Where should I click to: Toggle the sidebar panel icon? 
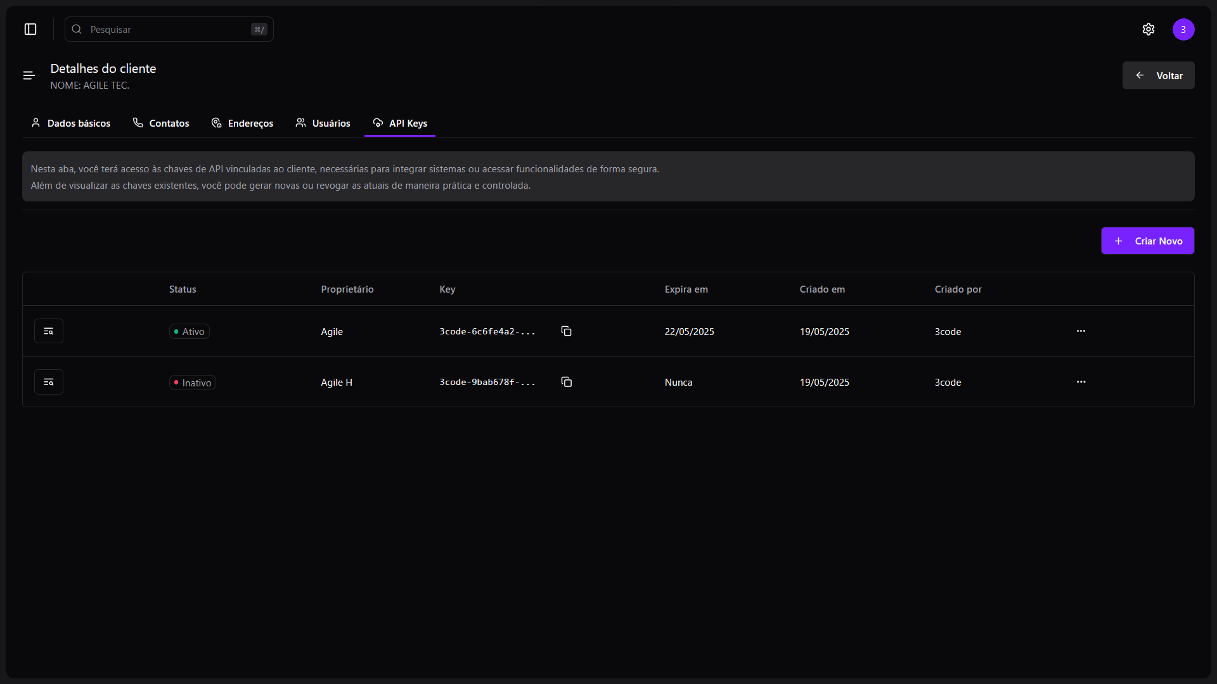pos(30,29)
